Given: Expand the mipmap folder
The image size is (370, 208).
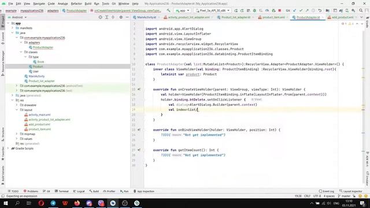Looking at the screenshot, I should coord(17,134).
